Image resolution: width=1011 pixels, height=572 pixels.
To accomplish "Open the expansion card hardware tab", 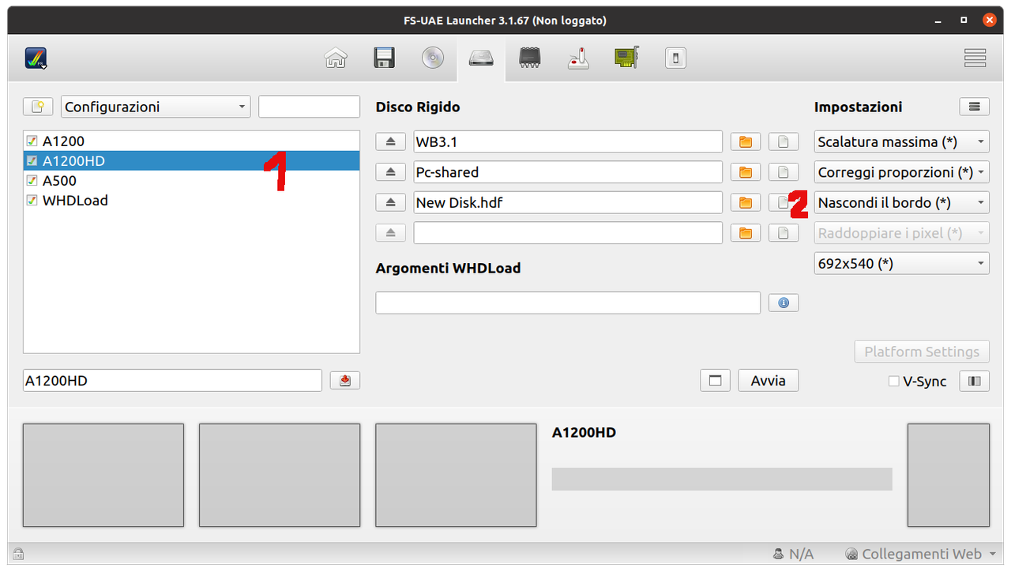I will pyautogui.click(x=626, y=58).
